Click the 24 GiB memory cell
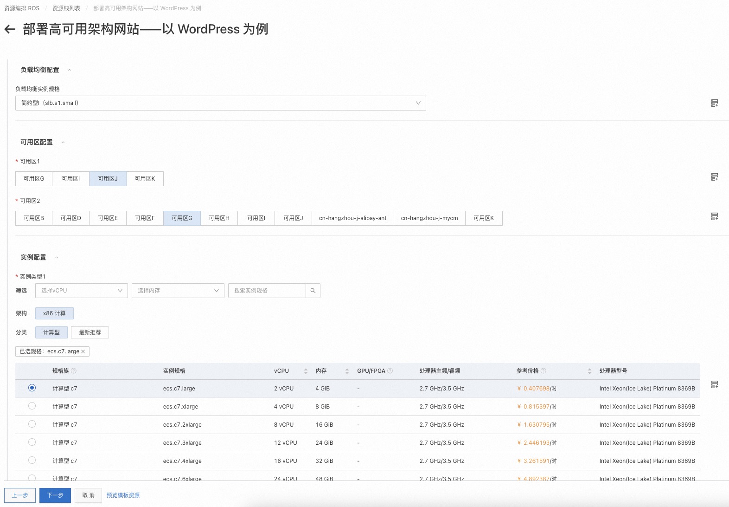The image size is (729, 507). tap(324, 443)
